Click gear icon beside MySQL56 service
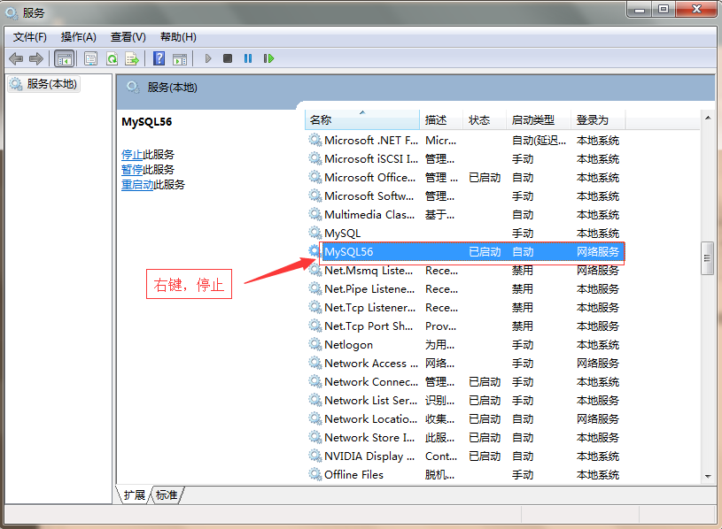722x529 pixels. tap(315, 251)
